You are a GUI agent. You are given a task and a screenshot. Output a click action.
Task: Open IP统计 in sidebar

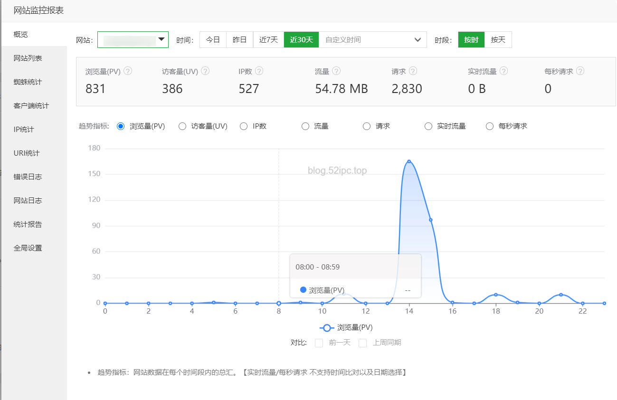point(34,130)
